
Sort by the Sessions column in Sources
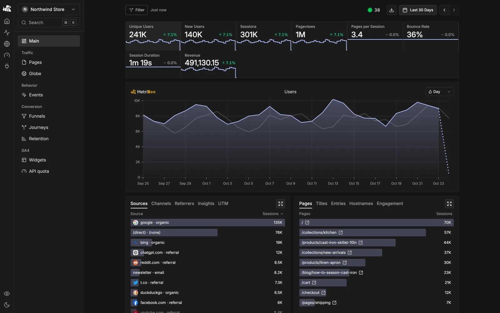pyautogui.click(x=273, y=214)
